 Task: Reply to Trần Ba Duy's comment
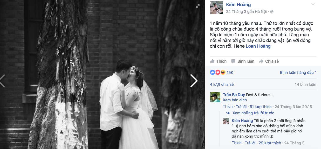[x=241, y=107]
